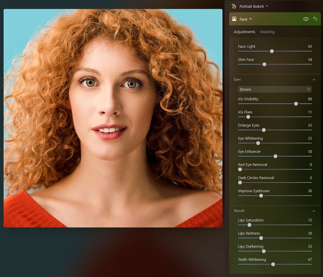The height and width of the screenshot is (277, 323).
Task: Open the Brown eye color dropdown
Action: (275, 89)
